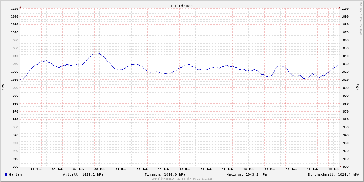Click the '31 Jan' date label
The width and height of the screenshot is (364, 182).
tap(36, 169)
